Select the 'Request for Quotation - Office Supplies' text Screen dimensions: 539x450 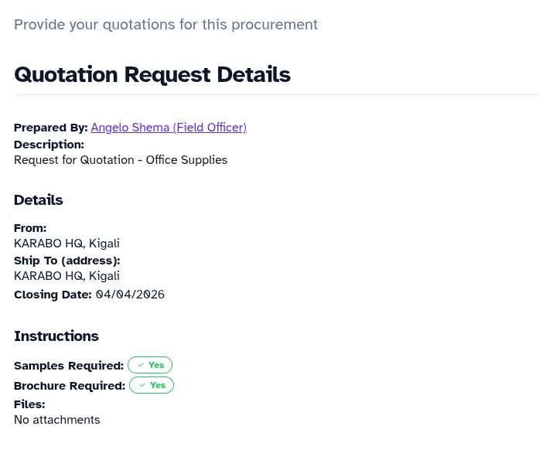click(121, 160)
